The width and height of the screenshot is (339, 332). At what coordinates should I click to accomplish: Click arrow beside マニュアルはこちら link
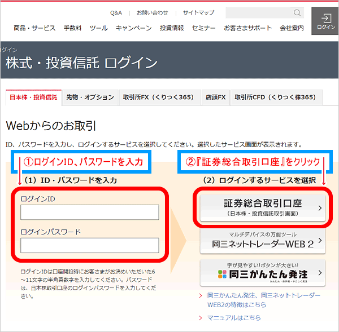point(201,318)
